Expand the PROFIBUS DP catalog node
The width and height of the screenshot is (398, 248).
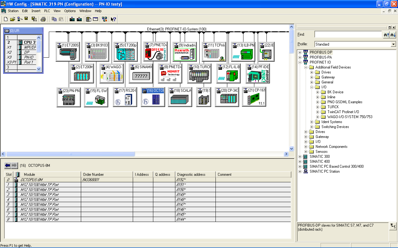click(x=300, y=52)
